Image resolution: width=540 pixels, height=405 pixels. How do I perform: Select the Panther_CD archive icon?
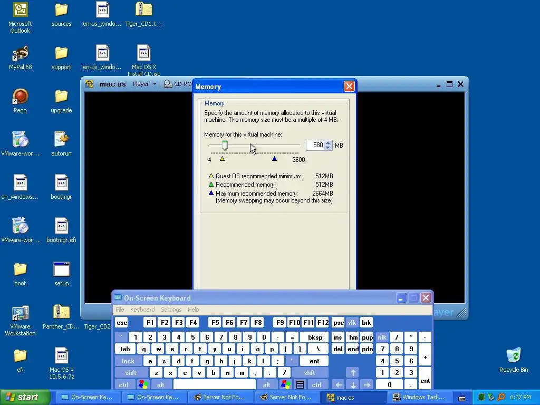pyautogui.click(x=61, y=317)
